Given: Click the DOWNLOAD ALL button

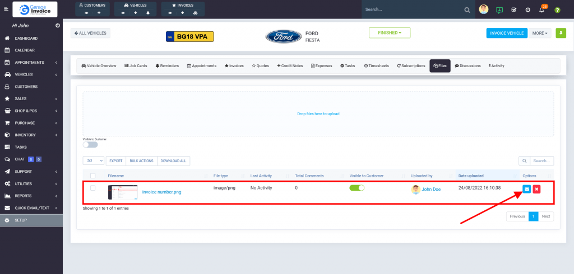Looking at the screenshot, I should click(x=174, y=160).
